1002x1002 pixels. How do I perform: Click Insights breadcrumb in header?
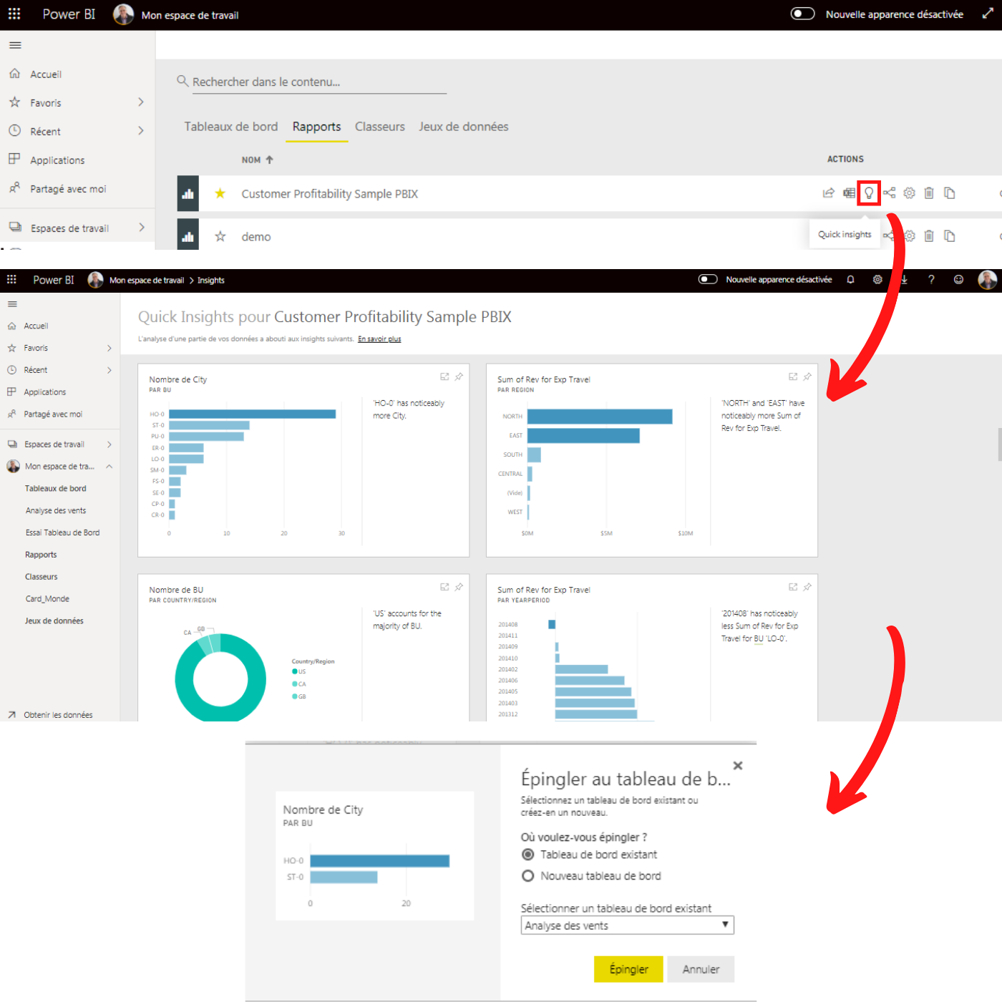(211, 281)
